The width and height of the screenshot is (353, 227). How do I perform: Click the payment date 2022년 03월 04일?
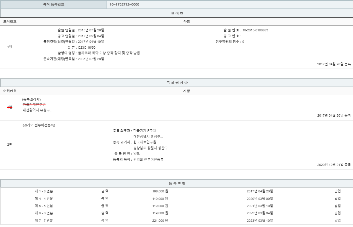point(260,213)
